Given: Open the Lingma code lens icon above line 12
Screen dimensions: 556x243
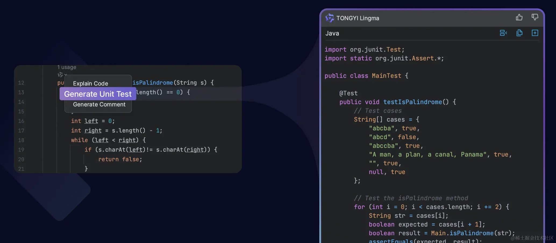Looking at the screenshot, I should coord(60,75).
